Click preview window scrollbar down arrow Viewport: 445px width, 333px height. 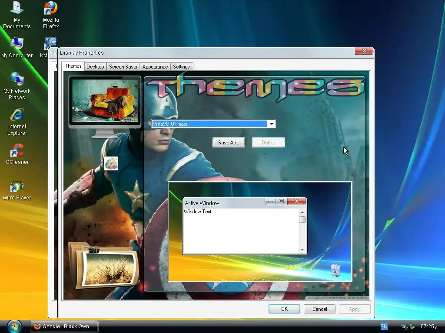click(x=302, y=249)
